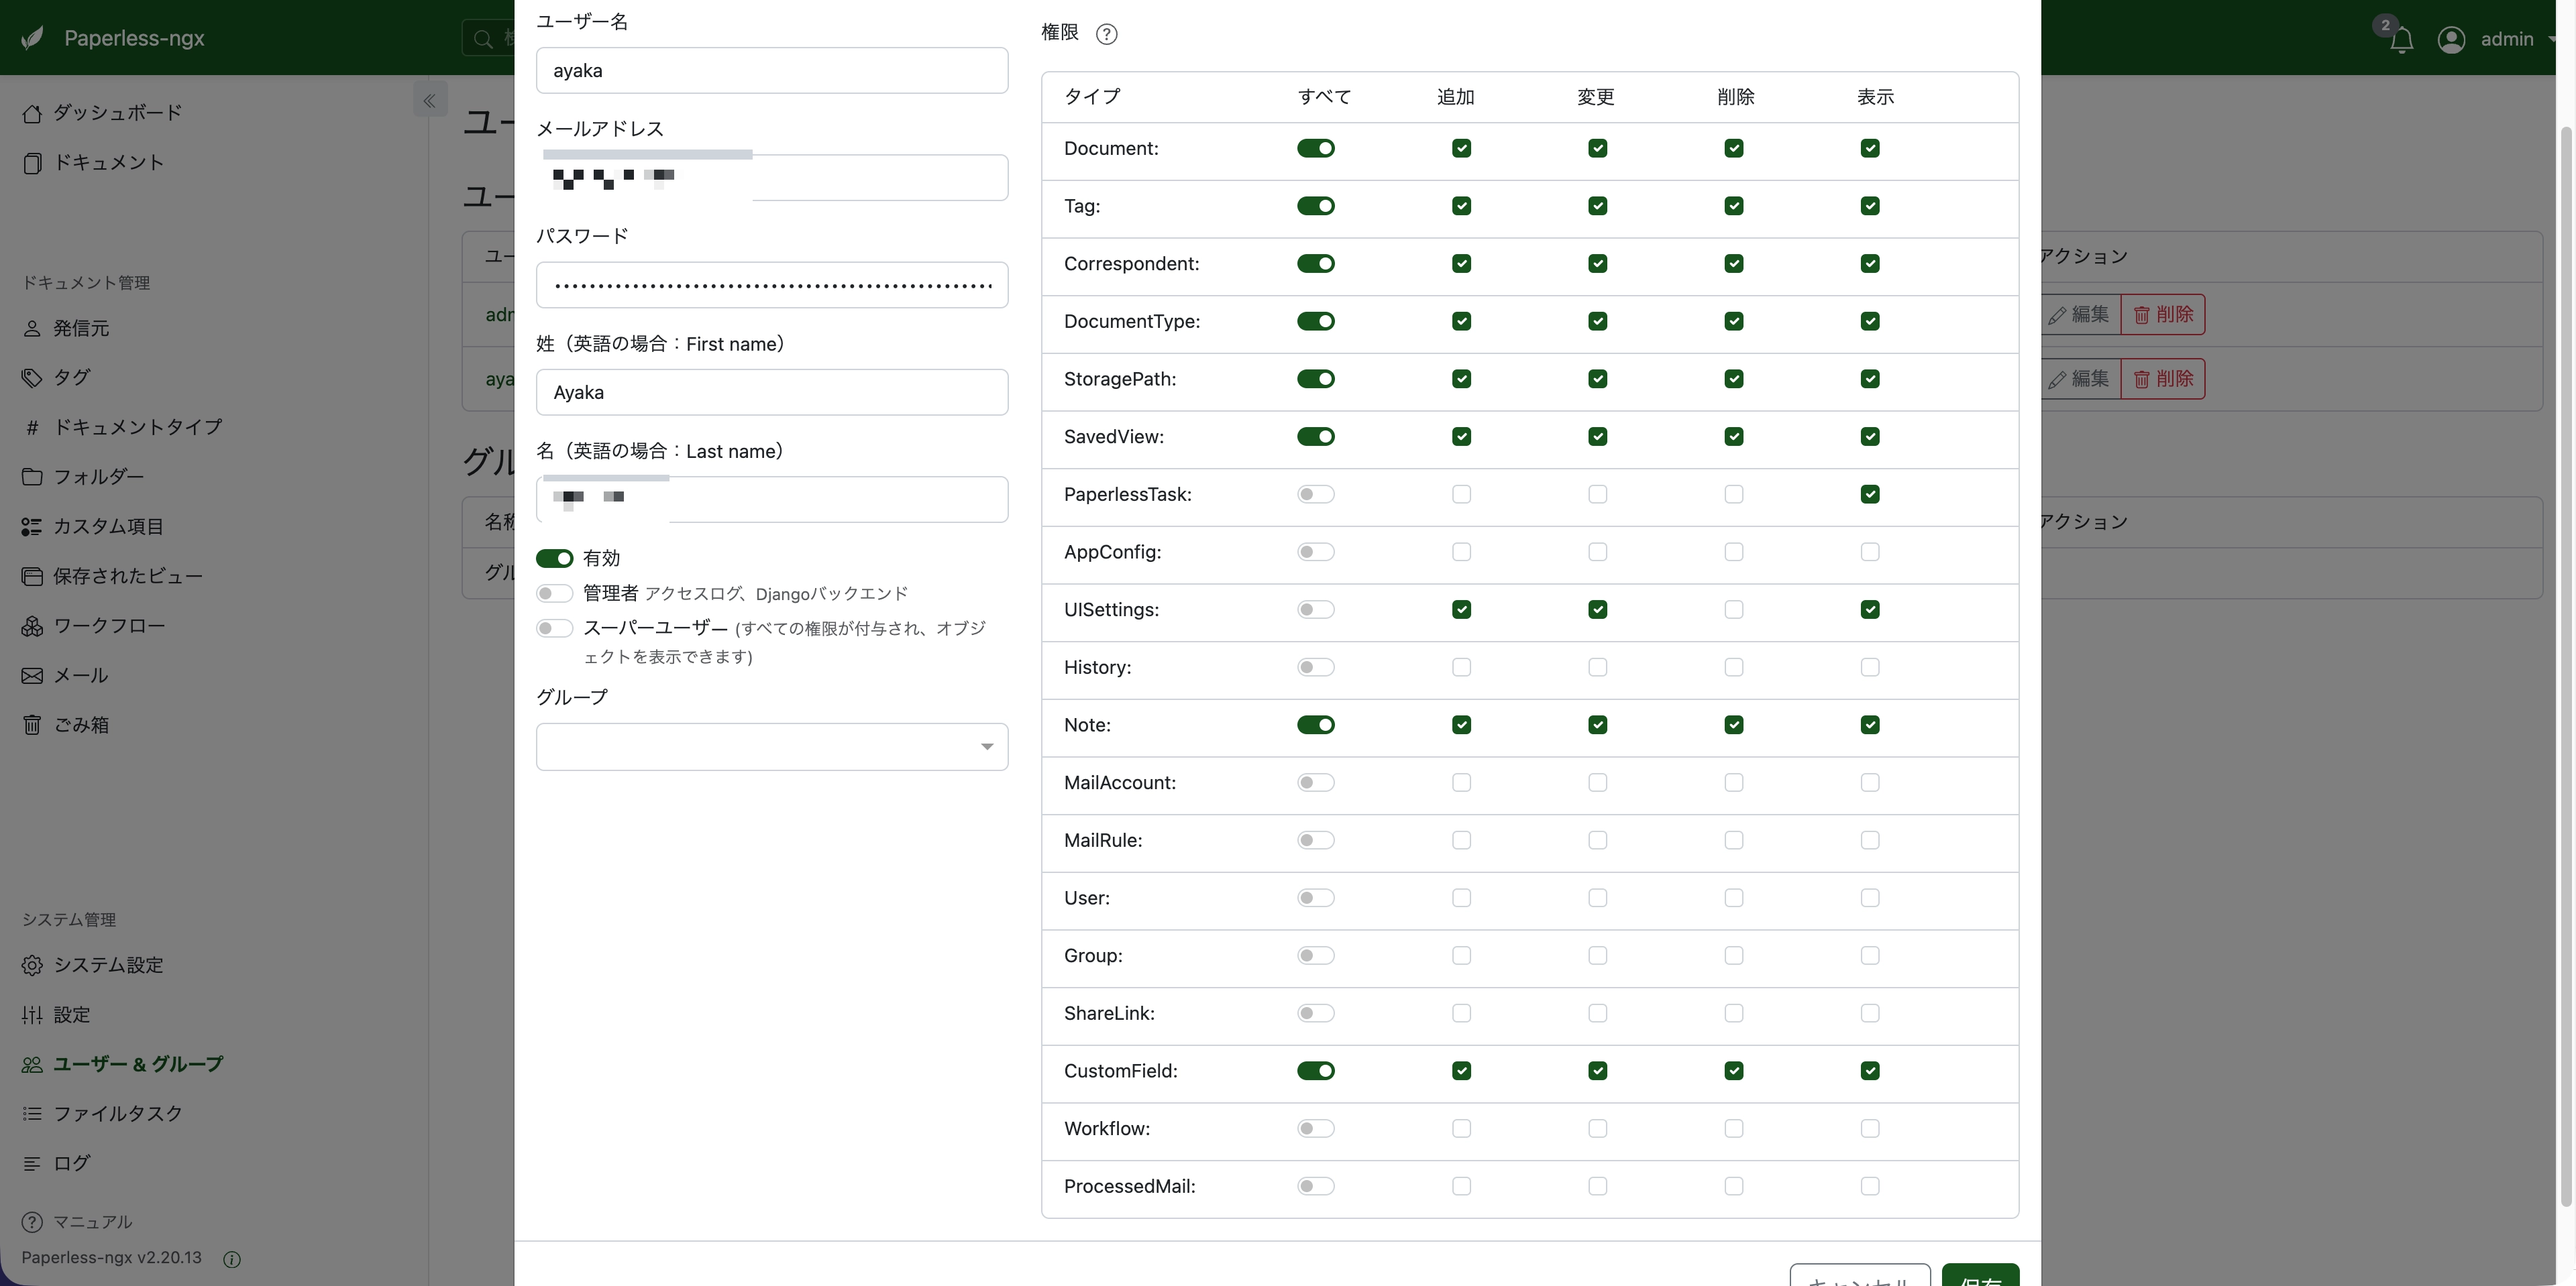
Task: Click the Paperless-ngx leaf logo
Action: coord(33,38)
